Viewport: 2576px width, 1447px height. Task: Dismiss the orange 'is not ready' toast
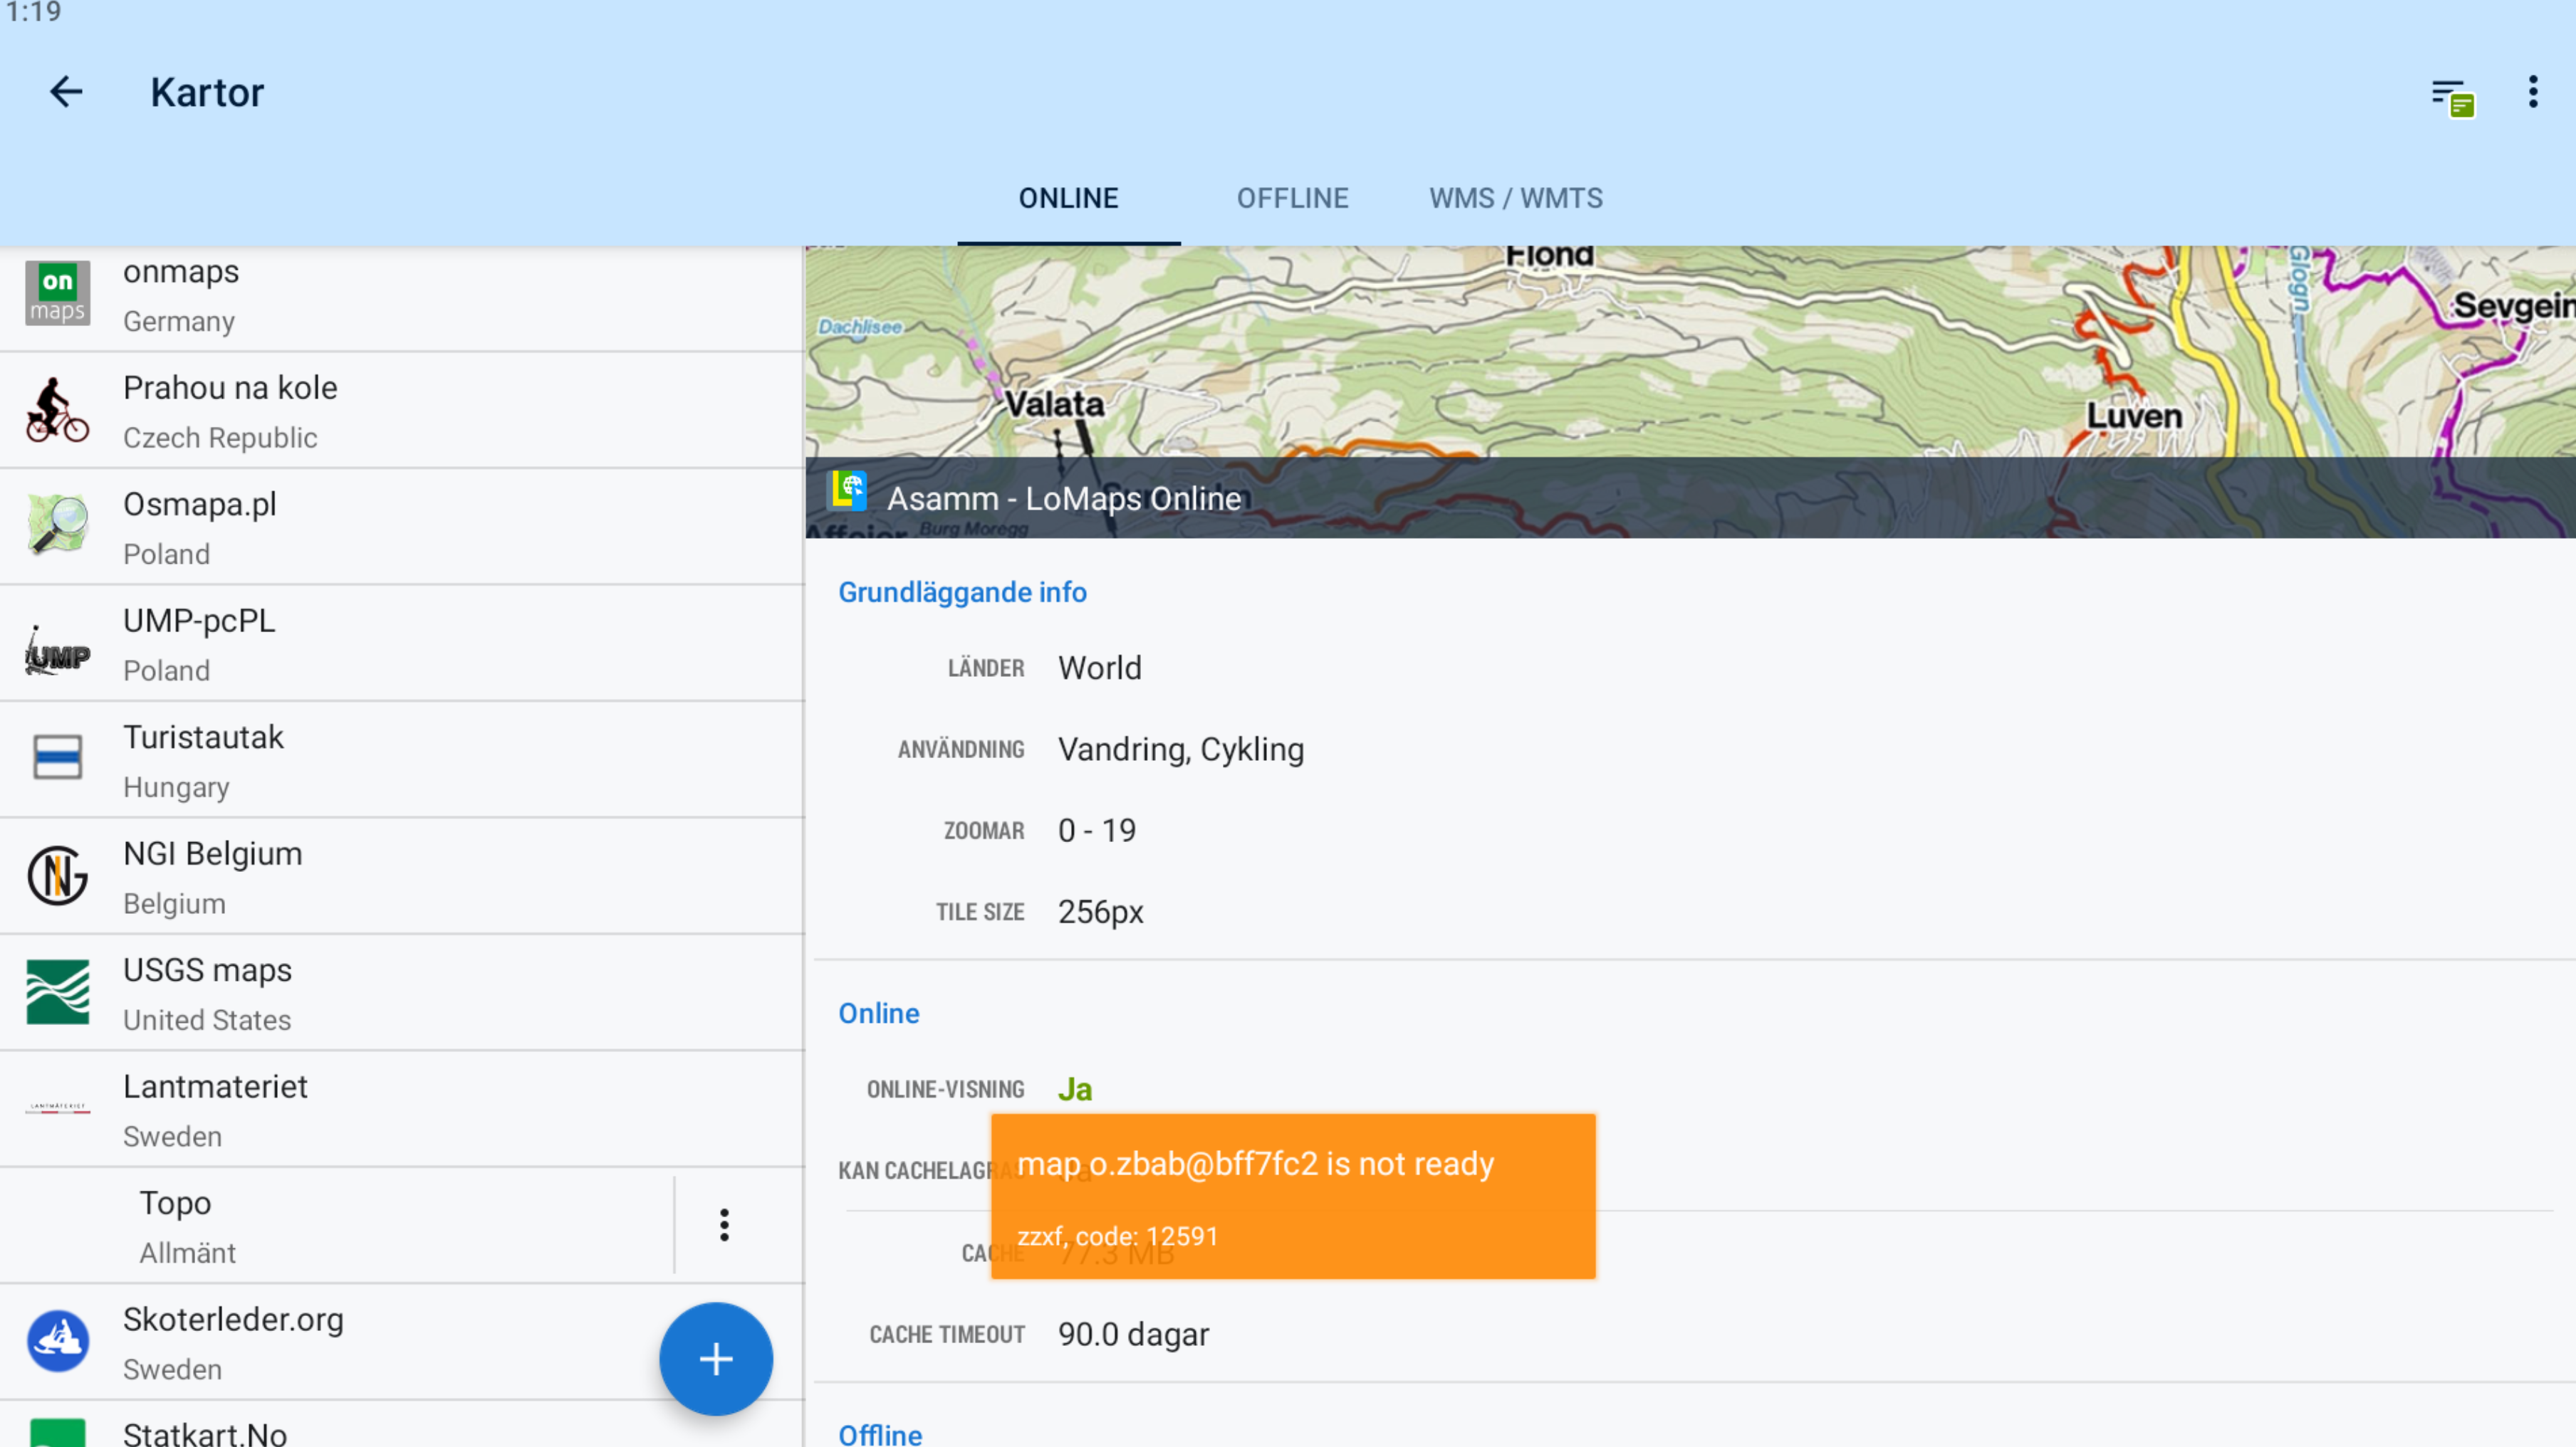coord(1293,1196)
